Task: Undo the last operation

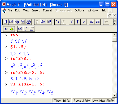Action: pos(57,22)
